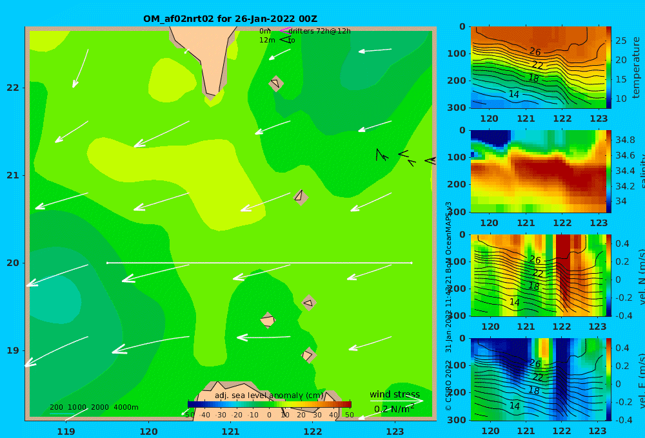Click the small island near 18.9N 122E
645x438 pixels.
[308, 355]
